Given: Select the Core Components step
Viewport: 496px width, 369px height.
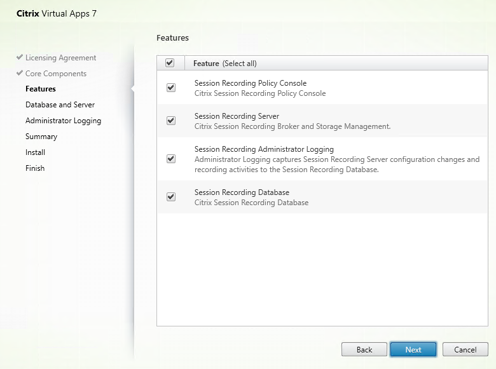Looking at the screenshot, I should (x=56, y=74).
